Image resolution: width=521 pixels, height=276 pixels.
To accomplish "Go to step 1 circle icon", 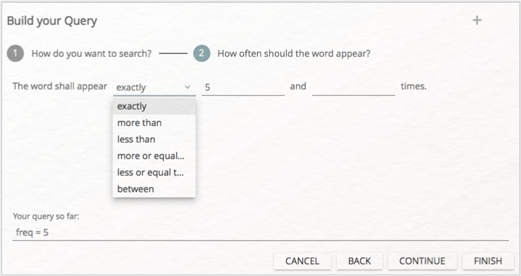I will [x=15, y=54].
